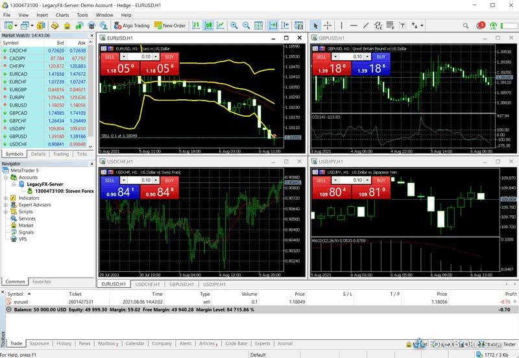Toggle chart shift from right border

285,25
